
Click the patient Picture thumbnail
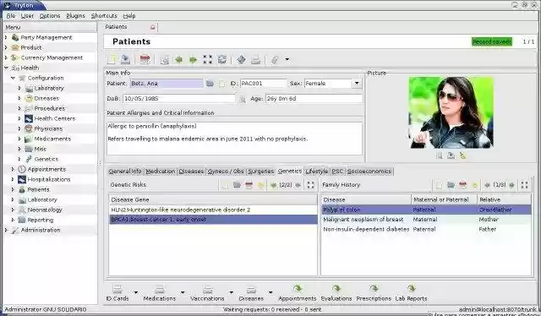click(x=451, y=112)
